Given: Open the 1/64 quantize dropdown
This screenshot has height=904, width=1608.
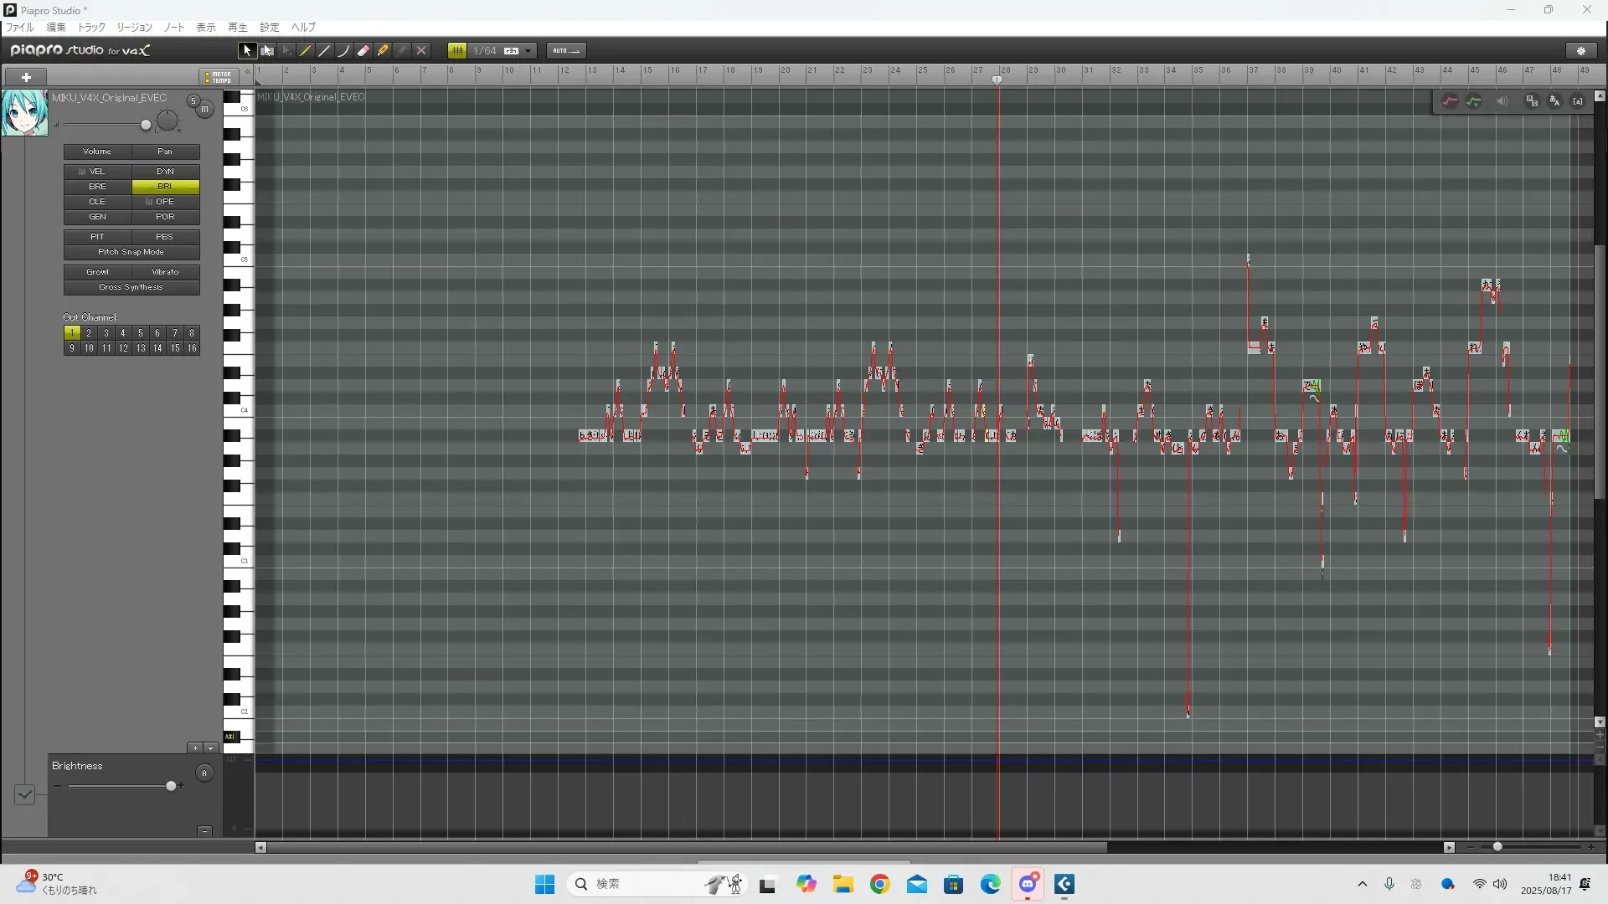Looking at the screenshot, I should click(x=528, y=51).
